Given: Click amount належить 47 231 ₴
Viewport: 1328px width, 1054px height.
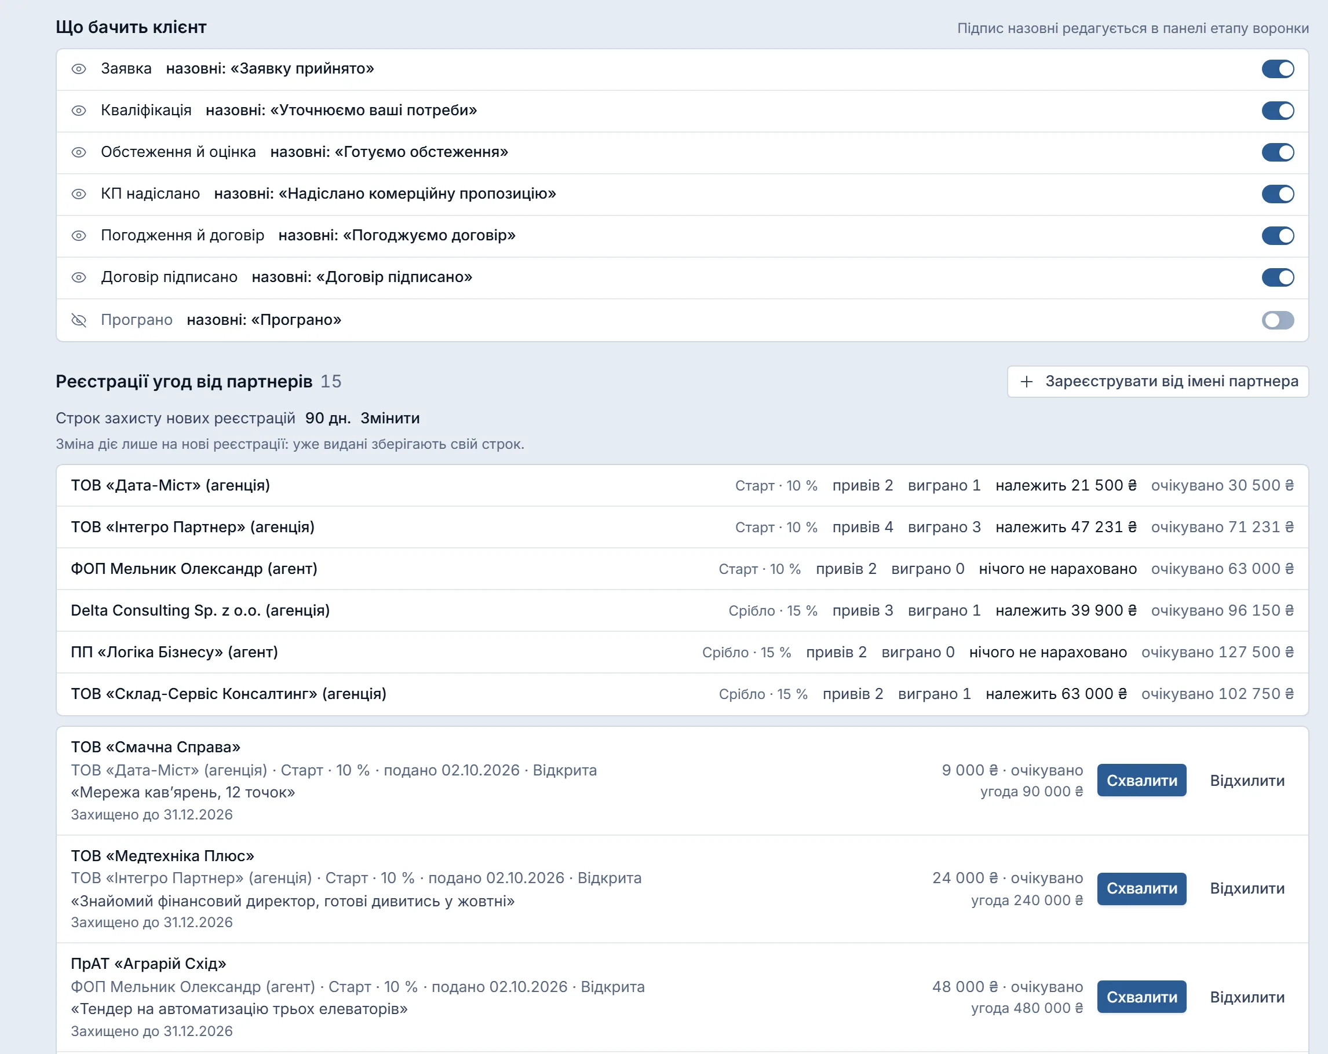Looking at the screenshot, I should (x=1066, y=527).
